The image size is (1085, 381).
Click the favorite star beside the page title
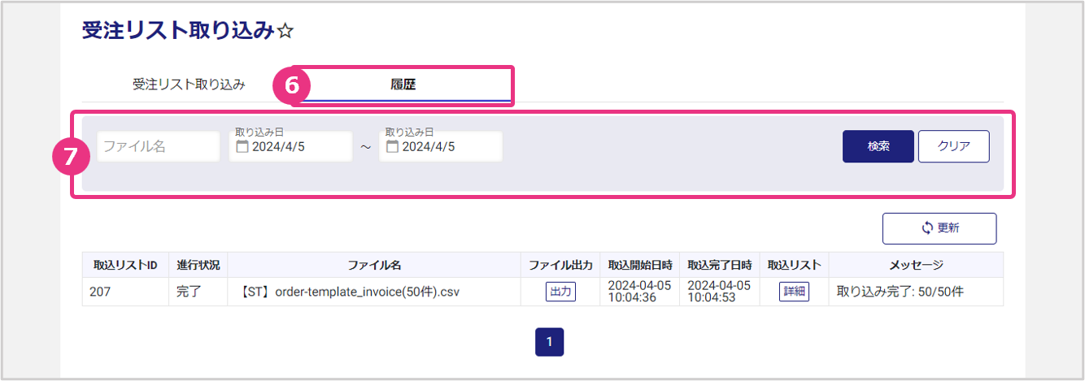(x=285, y=32)
